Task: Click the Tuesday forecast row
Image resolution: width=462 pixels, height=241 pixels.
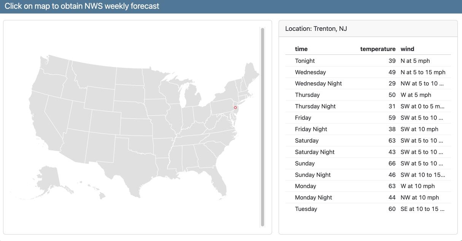Action: tap(368, 209)
